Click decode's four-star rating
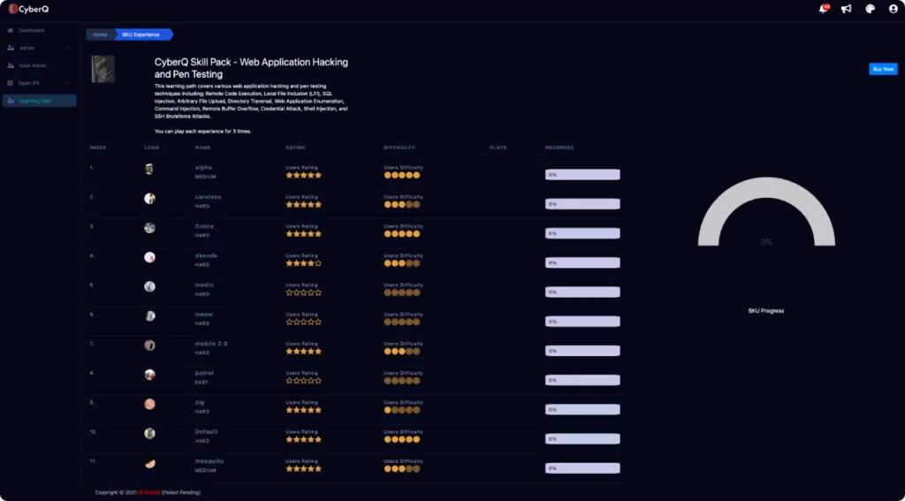Image resolution: width=905 pixels, height=501 pixels. click(x=304, y=263)
